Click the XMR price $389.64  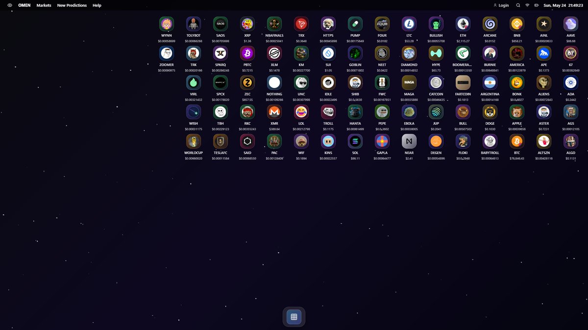click(x=274, y=129)
